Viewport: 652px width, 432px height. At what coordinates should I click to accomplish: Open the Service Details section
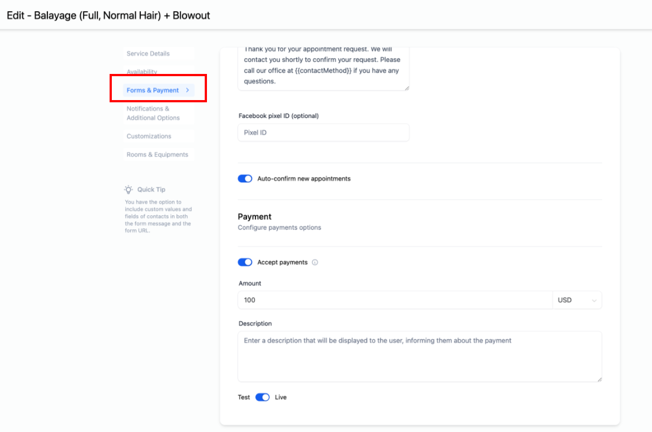click(148, 53)
